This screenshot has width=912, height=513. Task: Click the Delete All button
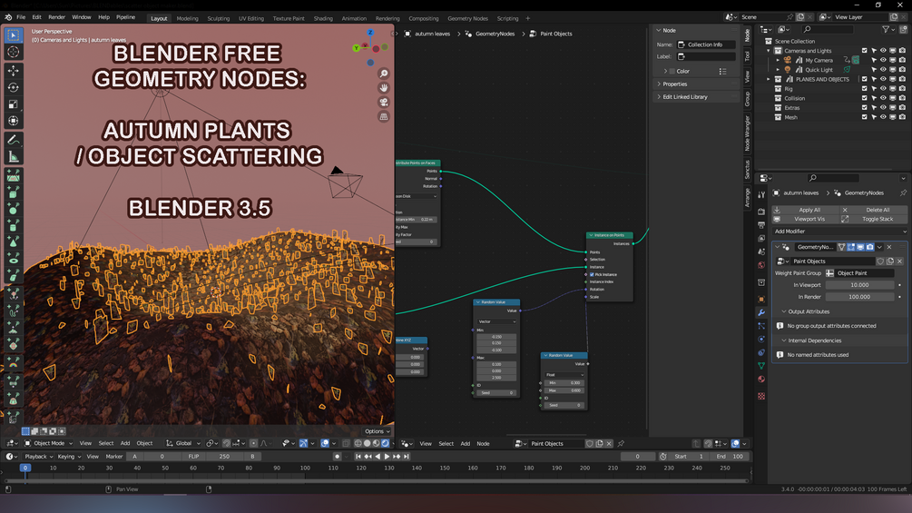tap(873, 210)
